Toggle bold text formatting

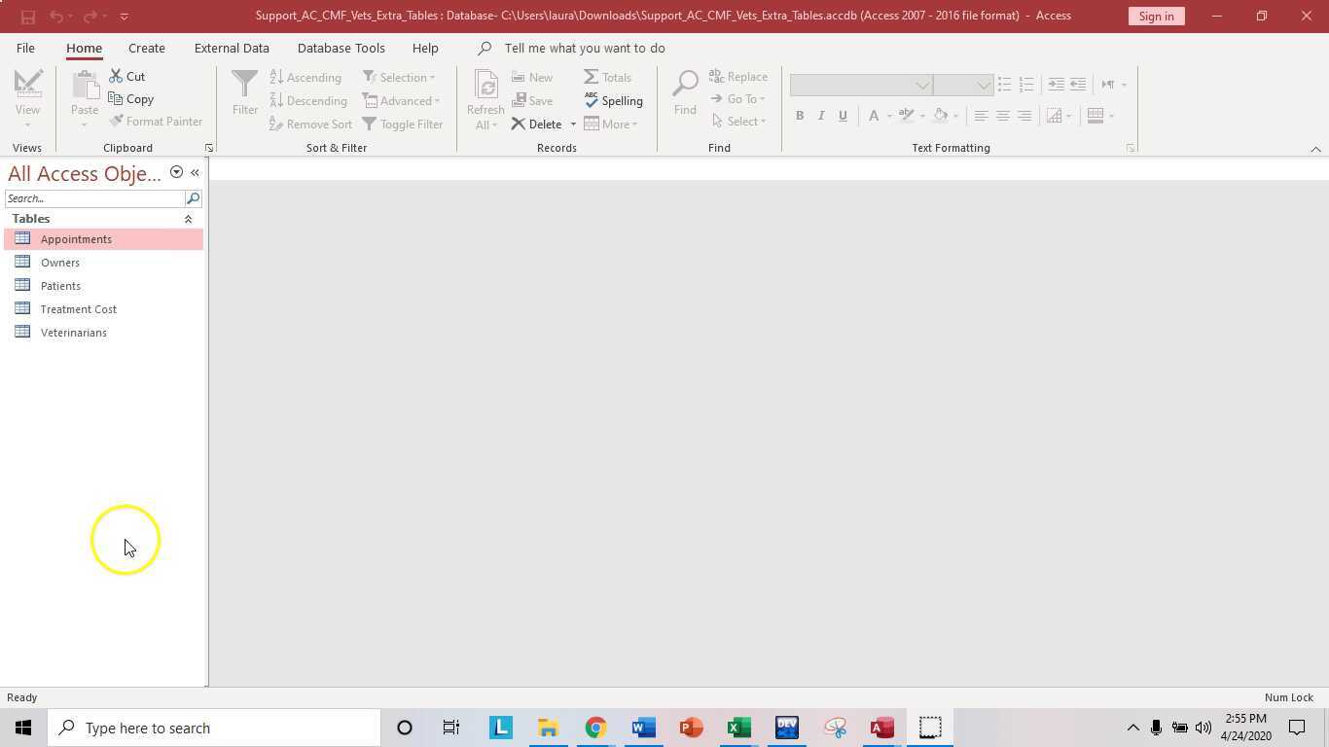click(x=800, y=116)
